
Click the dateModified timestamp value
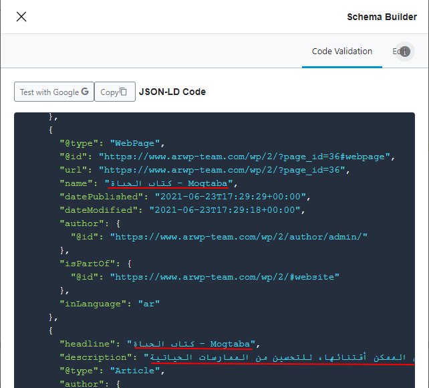tap(225, 210)
